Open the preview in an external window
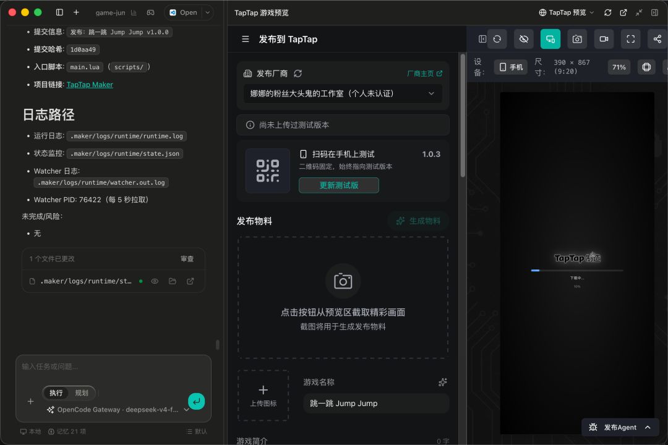668x445 pixels. (x=623, y=13)
